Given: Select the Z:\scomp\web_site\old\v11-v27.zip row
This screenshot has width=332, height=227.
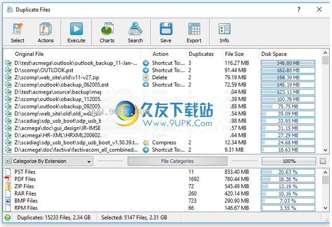Looking at the screenshot, I should tap(160, 78).
